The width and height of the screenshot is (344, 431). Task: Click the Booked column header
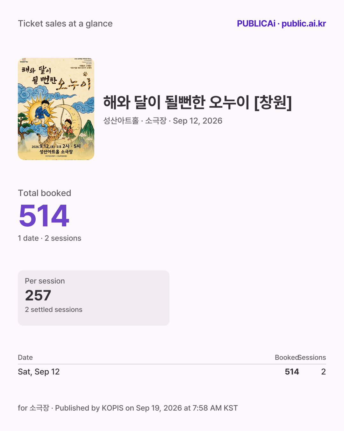click(x=287, y=358)
